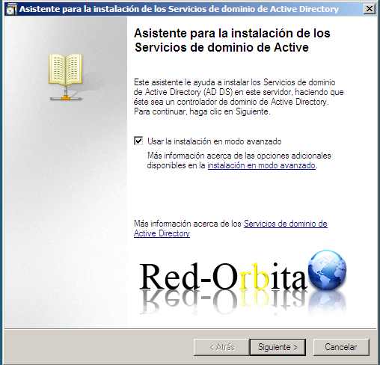Click the blue globe icon beside Red-Orbita
380x365 pixels.
(327, 270)
